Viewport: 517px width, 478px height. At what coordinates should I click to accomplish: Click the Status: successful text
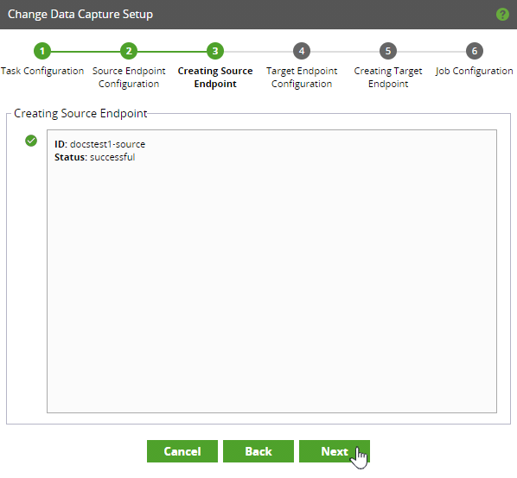(x=94, y=157)
